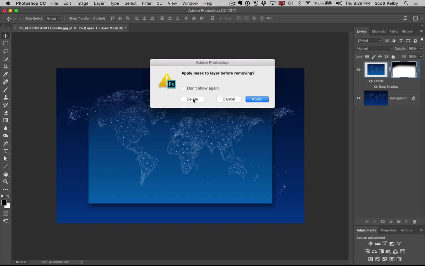The image size is (425, 266).
Task: Hide the Background layer
Action: tap(359, 98)
